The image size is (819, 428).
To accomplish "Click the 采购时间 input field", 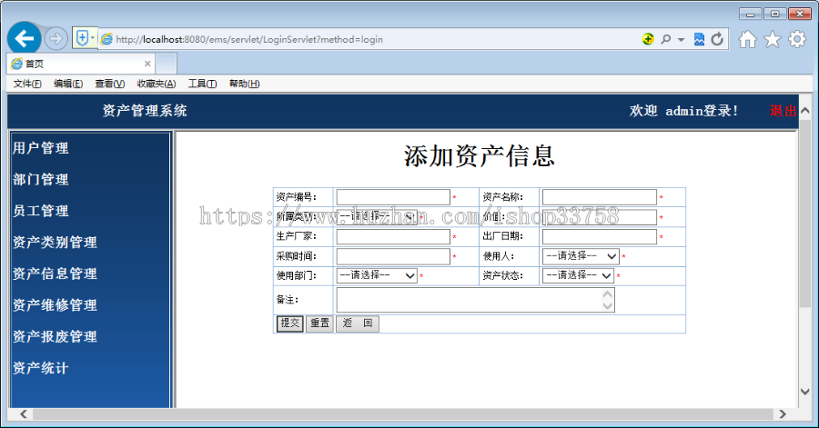I will pyautogui.click(x=393, y=256).
